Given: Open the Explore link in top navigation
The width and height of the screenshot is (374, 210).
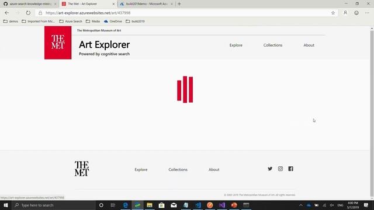Looking at the screenshot, I should [236, 45].
